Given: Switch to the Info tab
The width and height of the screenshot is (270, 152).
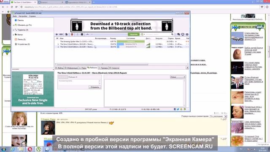Looking at the screenshot, I should [x=71, y=68].
